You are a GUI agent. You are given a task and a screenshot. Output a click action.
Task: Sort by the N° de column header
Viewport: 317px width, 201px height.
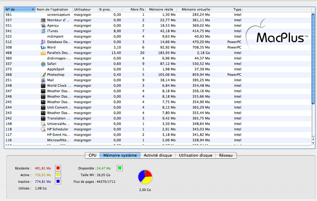(x=20, y=9)
